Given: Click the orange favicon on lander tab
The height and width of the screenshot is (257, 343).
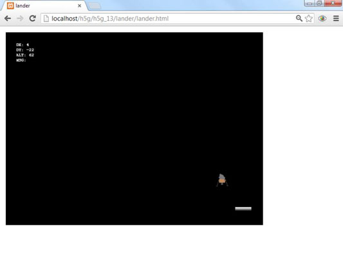Looking at the screenshot, I should pyautogui.click(x=10, y=6).
